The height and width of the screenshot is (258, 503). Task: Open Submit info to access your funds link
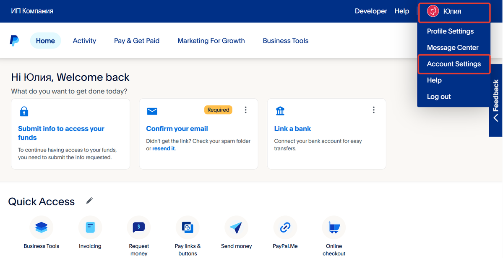[61, 133]
